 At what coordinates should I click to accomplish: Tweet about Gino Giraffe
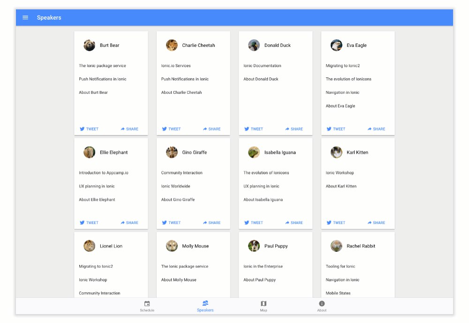pos(171,223)
